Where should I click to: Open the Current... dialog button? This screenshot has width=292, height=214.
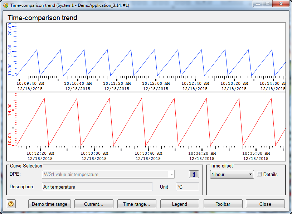coord(93,204)
